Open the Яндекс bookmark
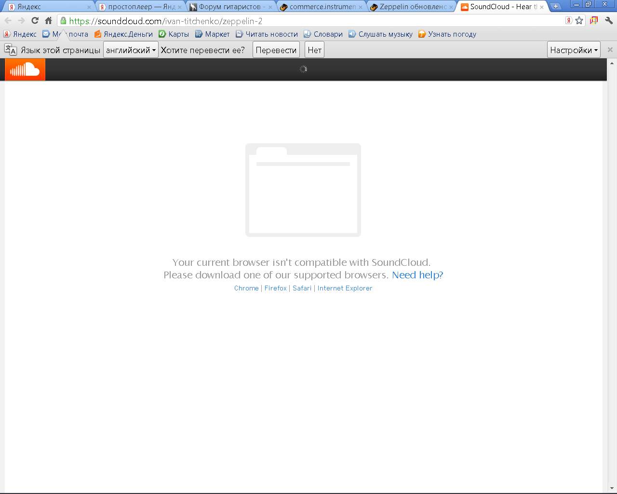This screenshot has width=617, height=494. tap(20, 34)
